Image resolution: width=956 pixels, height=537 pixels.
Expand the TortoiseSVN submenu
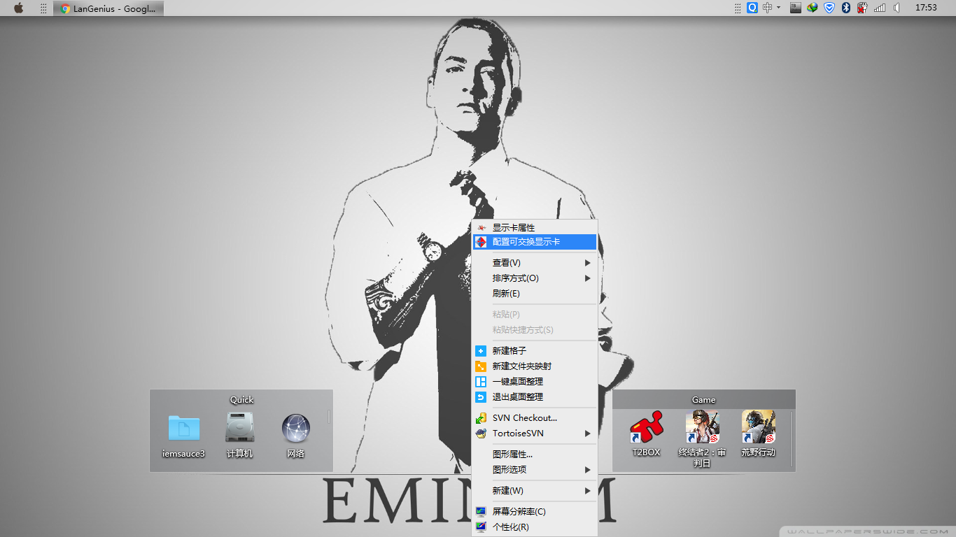(535, 434)
